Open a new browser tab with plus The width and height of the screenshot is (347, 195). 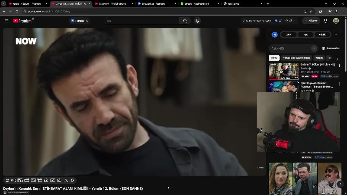point(268,4)
